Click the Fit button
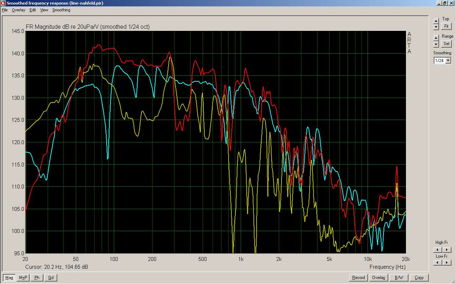The height and width of the screenshot is (284, 455). 446,26
